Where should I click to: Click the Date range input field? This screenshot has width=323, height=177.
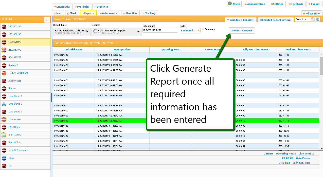pos(160,30)
